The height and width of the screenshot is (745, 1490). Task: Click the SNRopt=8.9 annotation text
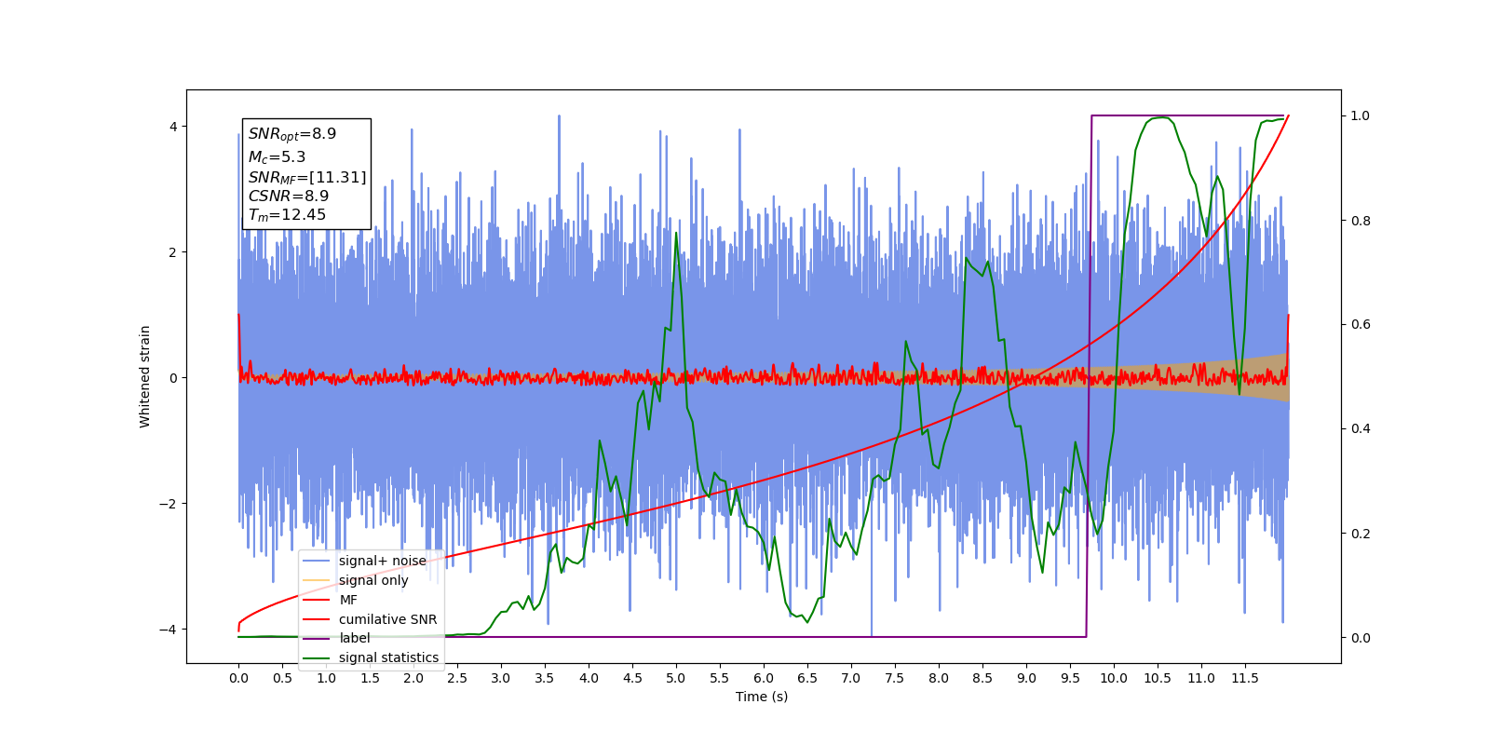292,134
